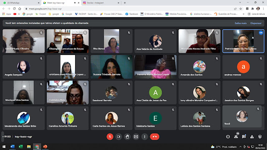Click the Carolina Amorim Pinheiro tile

point(68,118)
